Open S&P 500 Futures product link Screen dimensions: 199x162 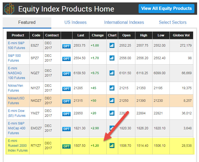(x=14, y=58)
